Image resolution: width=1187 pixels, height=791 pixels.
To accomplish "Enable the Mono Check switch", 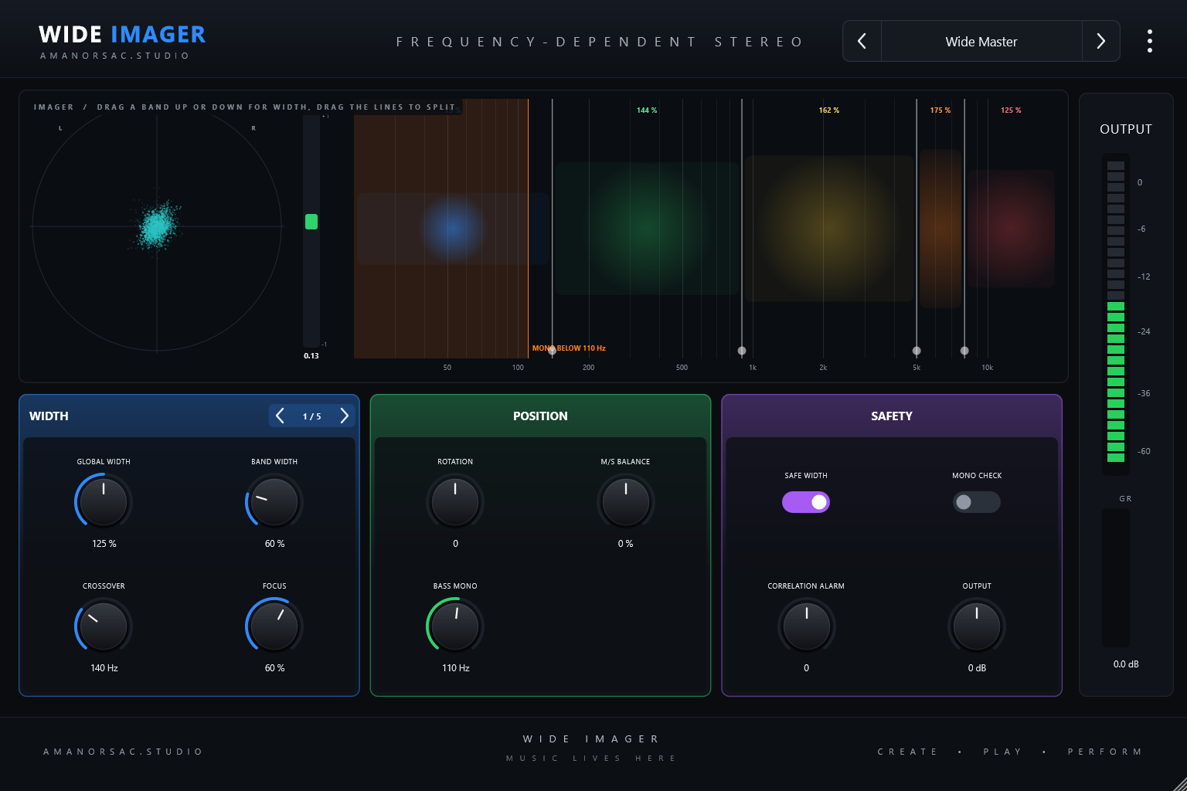I will coord(977,502).
